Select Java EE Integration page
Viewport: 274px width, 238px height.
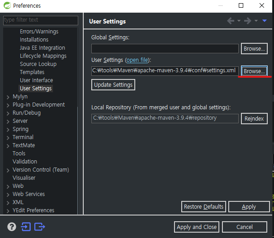pos(43,48)
